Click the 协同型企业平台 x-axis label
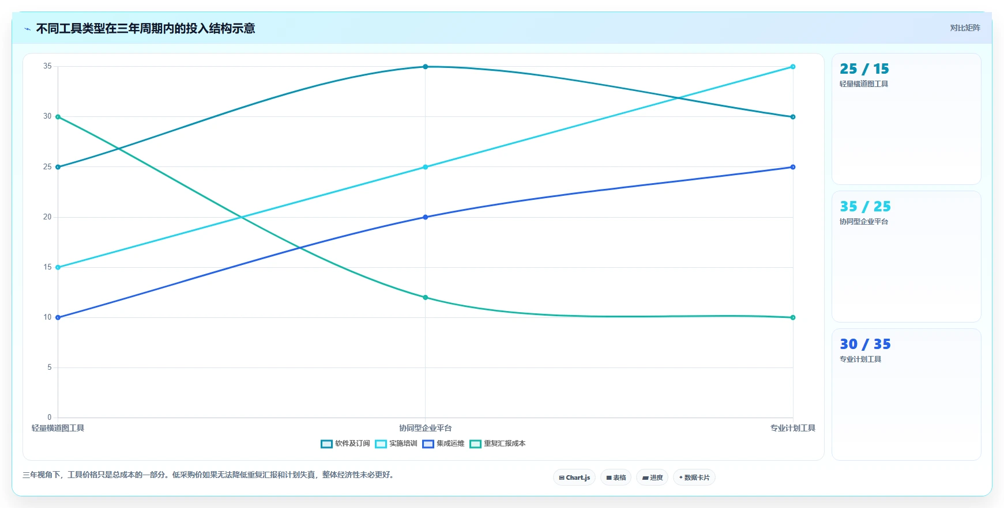The height and width of the screenshot is (508, 1004). click(426, 429)
